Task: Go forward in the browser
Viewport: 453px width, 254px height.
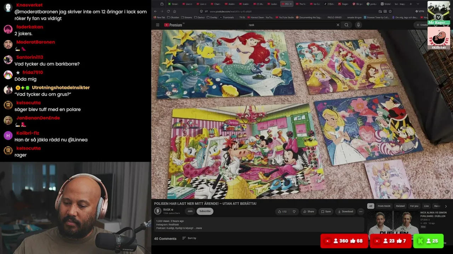Action: 162,11
